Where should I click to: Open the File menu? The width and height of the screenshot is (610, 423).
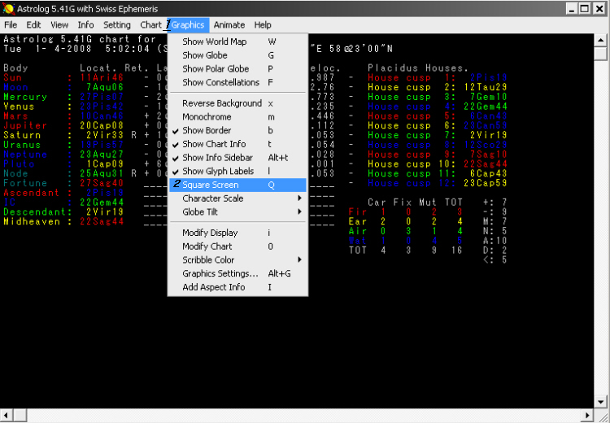click(x=11, y=25)
